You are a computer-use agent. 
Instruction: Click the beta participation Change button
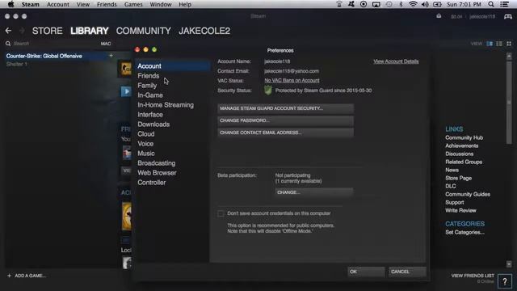314,192
